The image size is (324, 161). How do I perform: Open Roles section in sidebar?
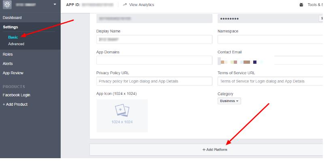coord(8,54)
